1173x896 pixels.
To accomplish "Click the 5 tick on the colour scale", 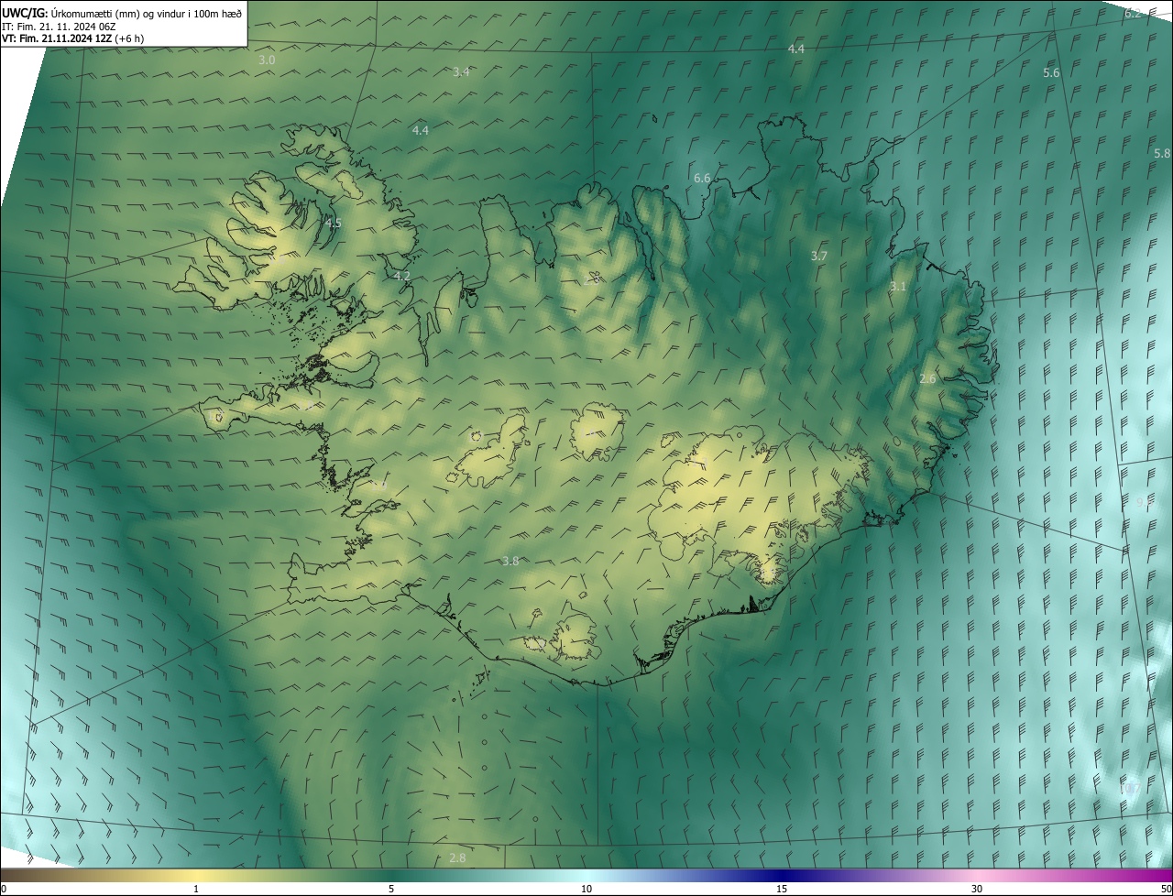I will click(x=391, y=889).
